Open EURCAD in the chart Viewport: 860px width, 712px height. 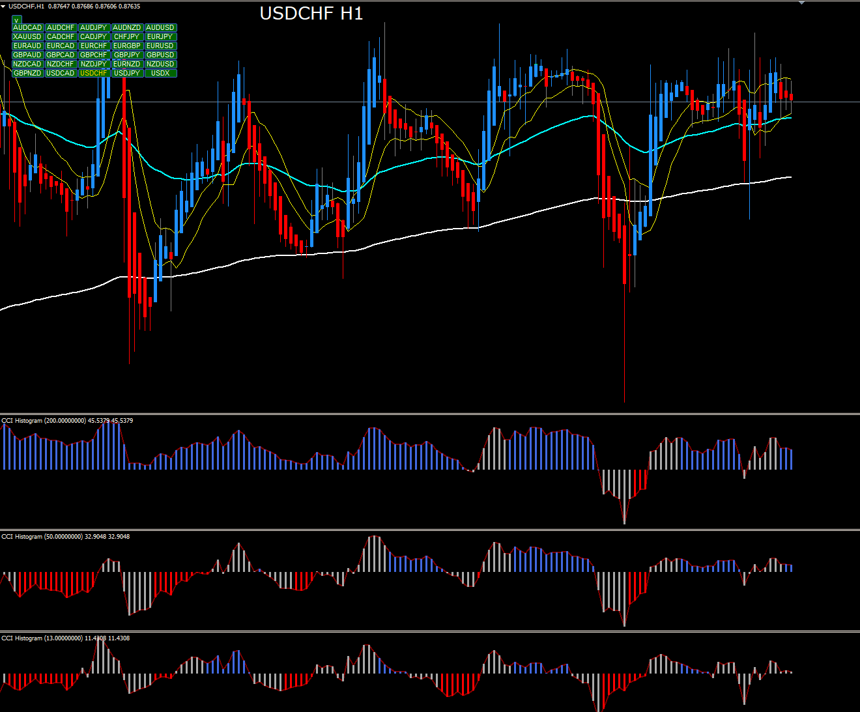pyautogui.click(x=61, y=46)
